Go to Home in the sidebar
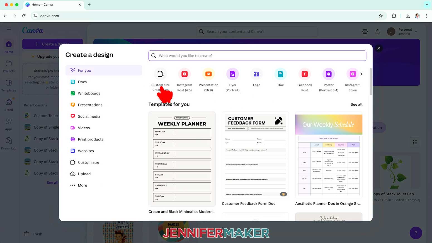 9,47
